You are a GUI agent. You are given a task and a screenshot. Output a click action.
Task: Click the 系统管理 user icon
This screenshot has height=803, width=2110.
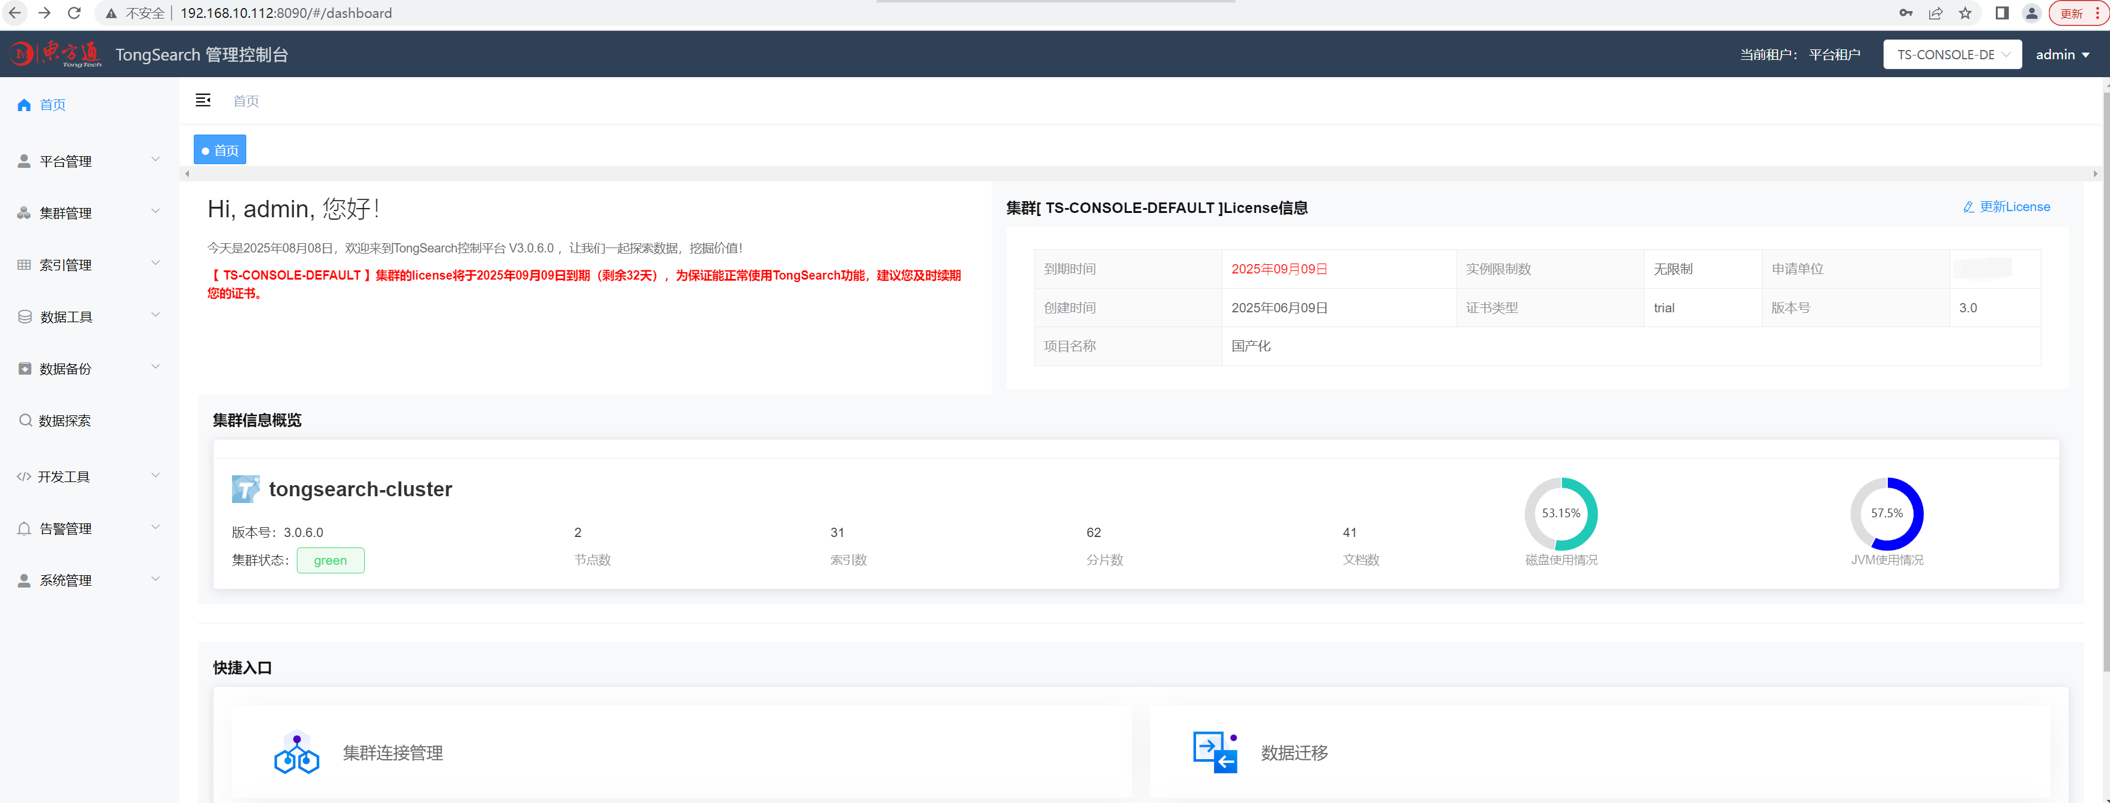pyautogui.click(x=23, y=580)
